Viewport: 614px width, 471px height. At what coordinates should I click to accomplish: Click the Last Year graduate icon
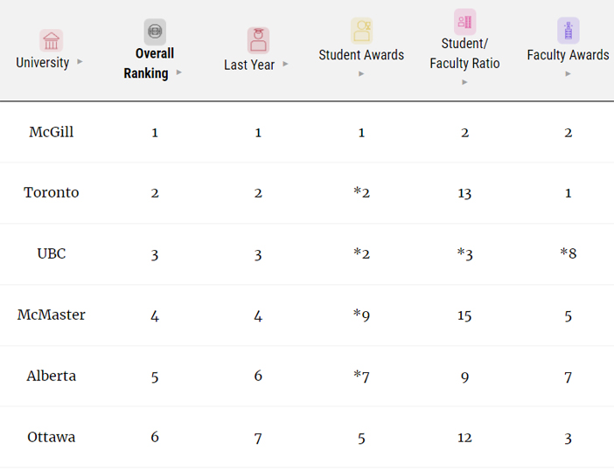[258, 40]
